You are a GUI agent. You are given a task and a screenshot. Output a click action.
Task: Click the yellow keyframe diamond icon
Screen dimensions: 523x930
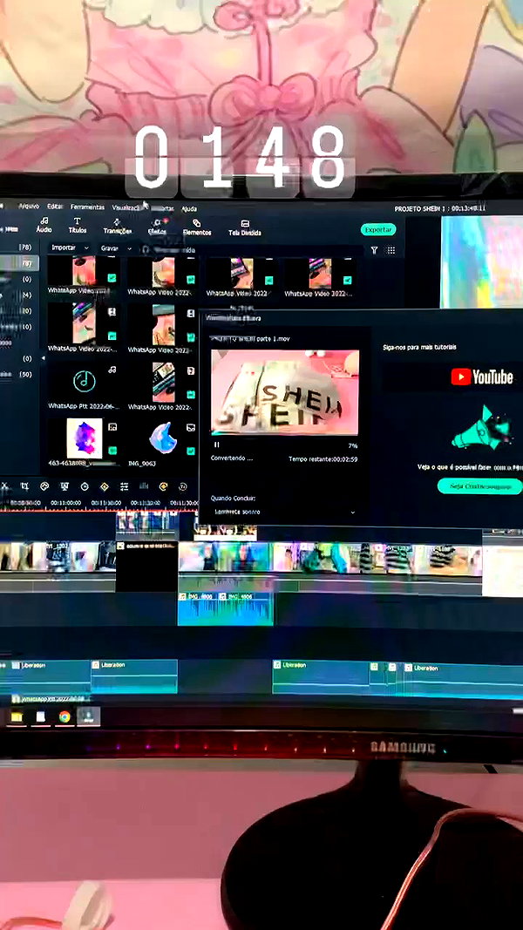[x=105, y=487]
